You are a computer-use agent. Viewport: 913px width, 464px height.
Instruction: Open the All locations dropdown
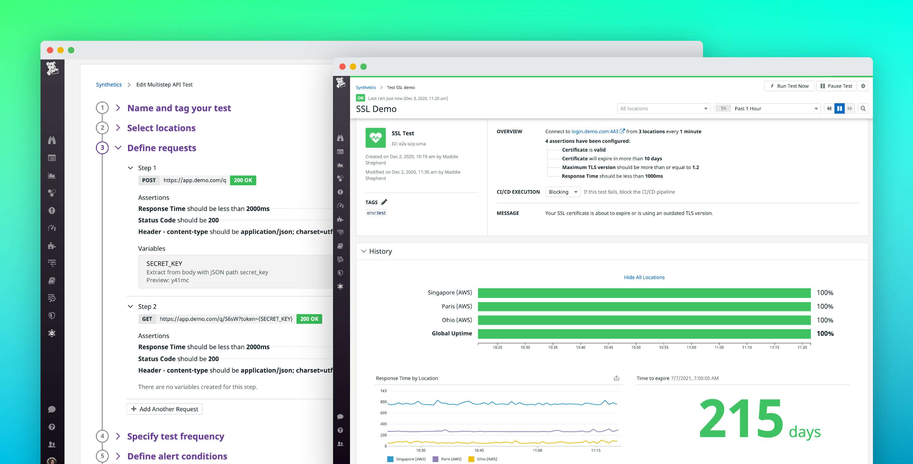pos(664,109)
